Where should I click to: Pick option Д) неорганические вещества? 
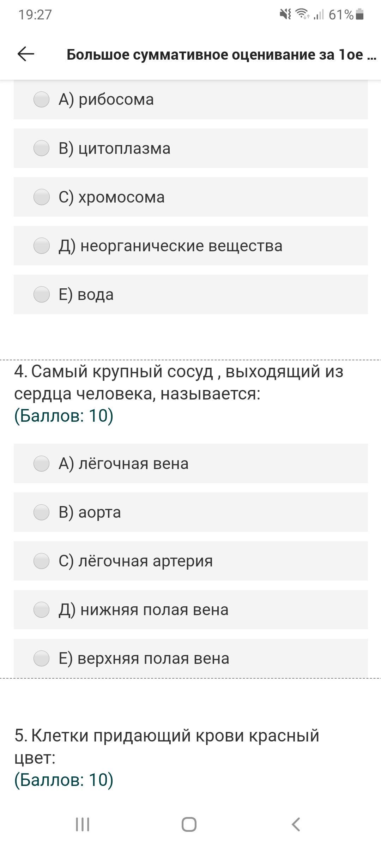42,246
